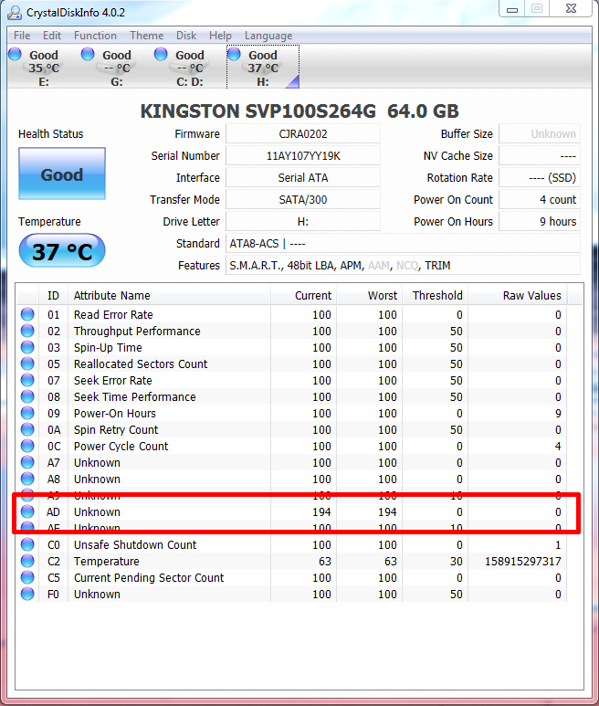Click the Attribute Name column header
The image size is (599, 706).
coord(169,295)
